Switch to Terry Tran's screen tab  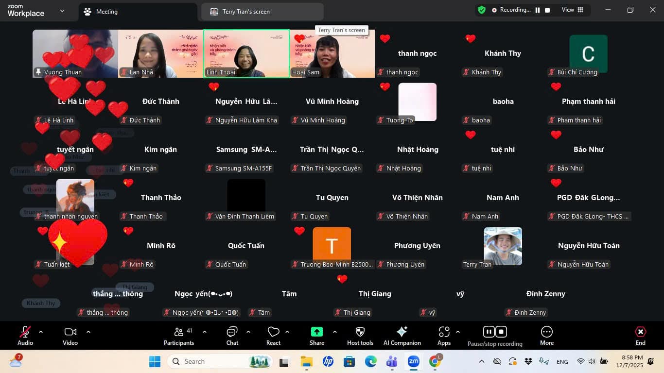245,12
